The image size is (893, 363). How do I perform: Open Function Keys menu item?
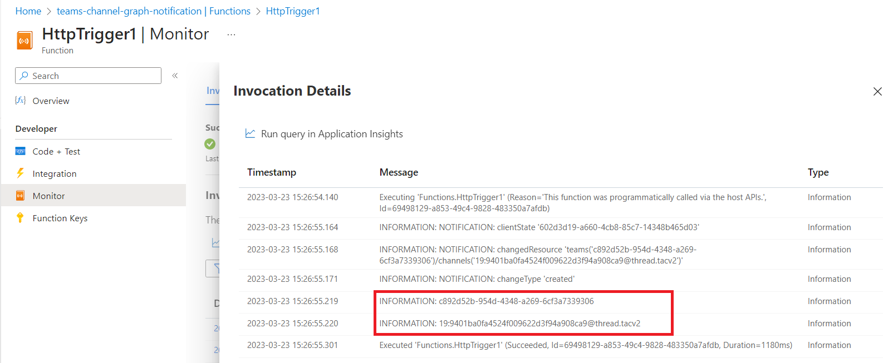pyautogui.click(x=60, y=218)
